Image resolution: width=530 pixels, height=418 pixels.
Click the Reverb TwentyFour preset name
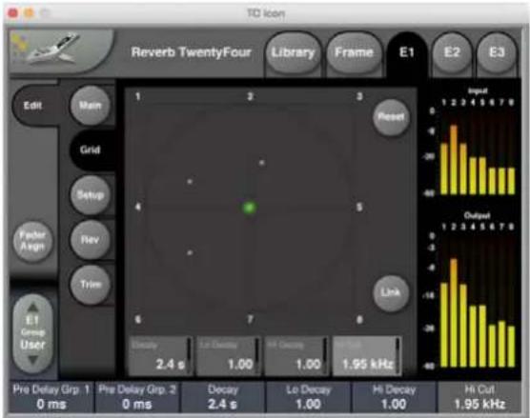coord(191,52)
